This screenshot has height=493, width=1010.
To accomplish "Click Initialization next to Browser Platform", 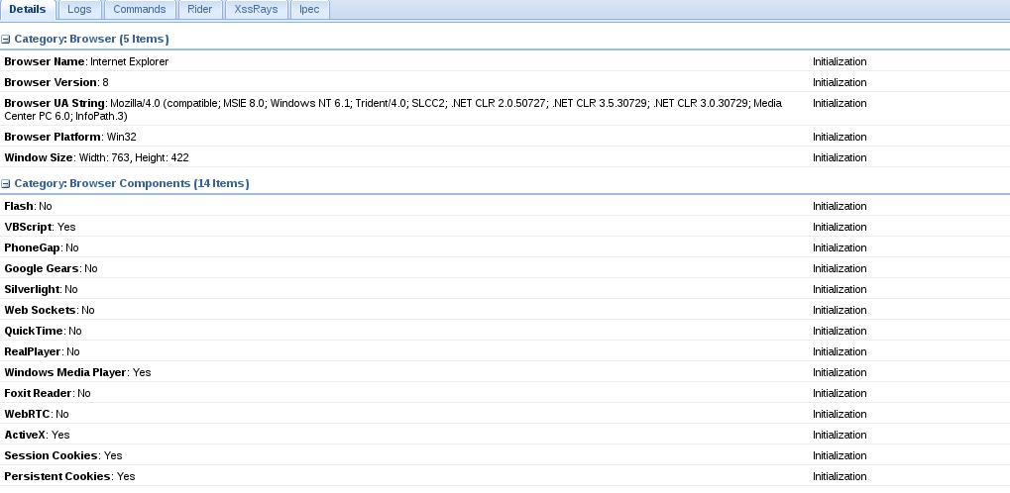I will (x=840, y=137).
